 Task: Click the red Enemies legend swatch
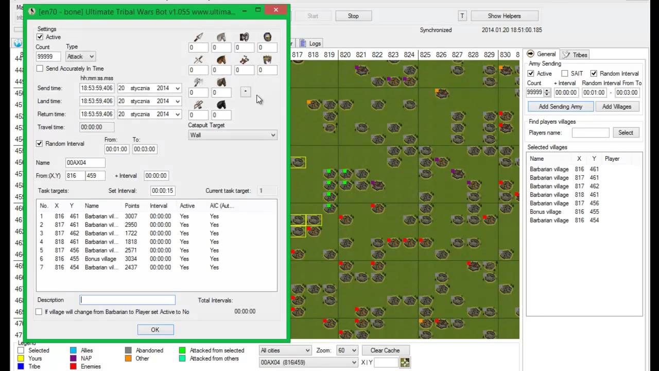tap(74, 367)
